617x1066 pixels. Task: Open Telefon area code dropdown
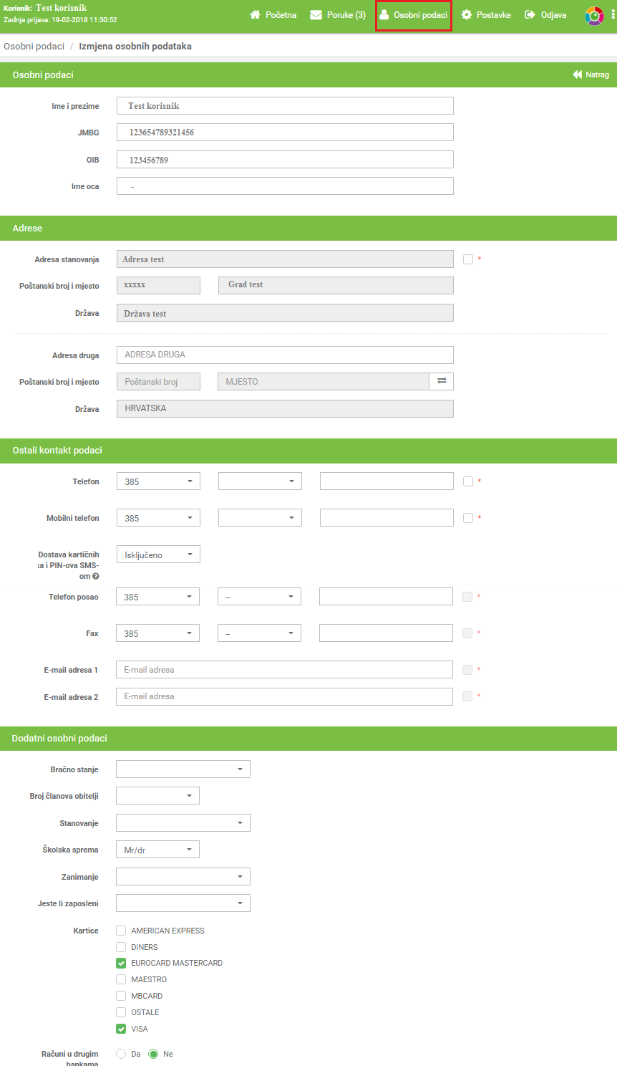tap(260, 481)
